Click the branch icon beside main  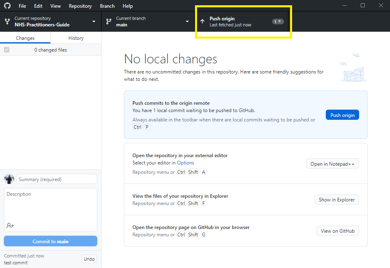click(109, 22)
